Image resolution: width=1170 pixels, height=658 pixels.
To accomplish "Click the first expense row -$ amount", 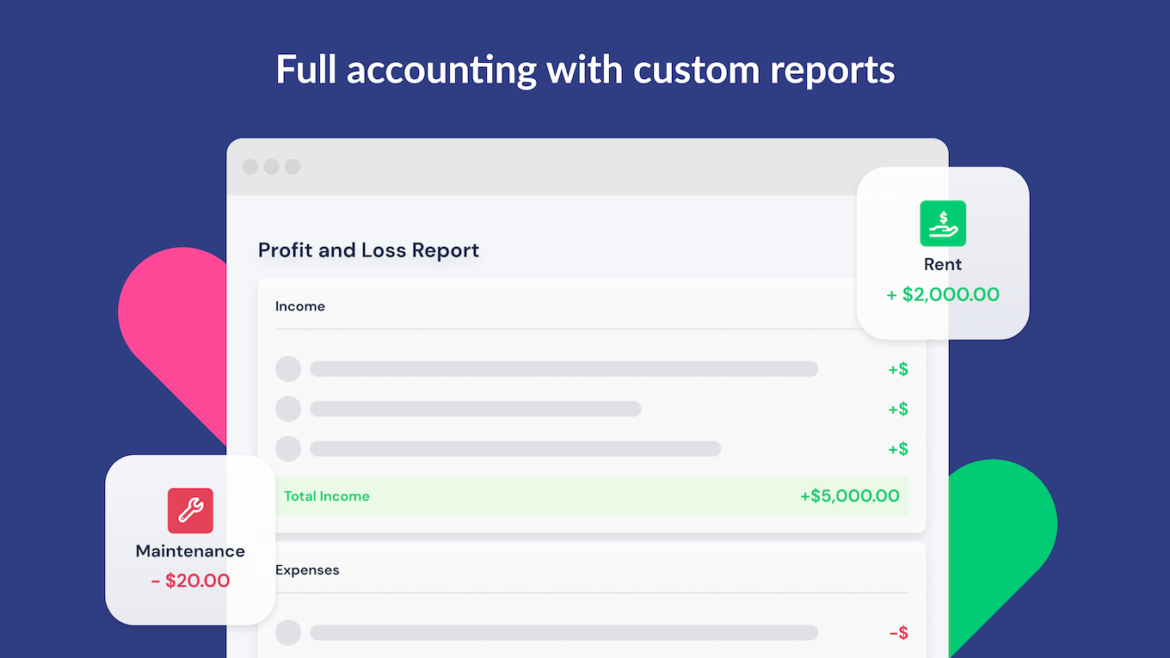I will [x=897, y=634].
